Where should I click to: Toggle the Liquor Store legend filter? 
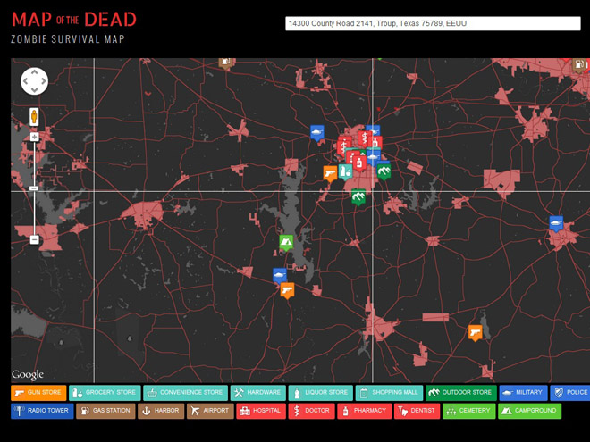tap(321, 393)
